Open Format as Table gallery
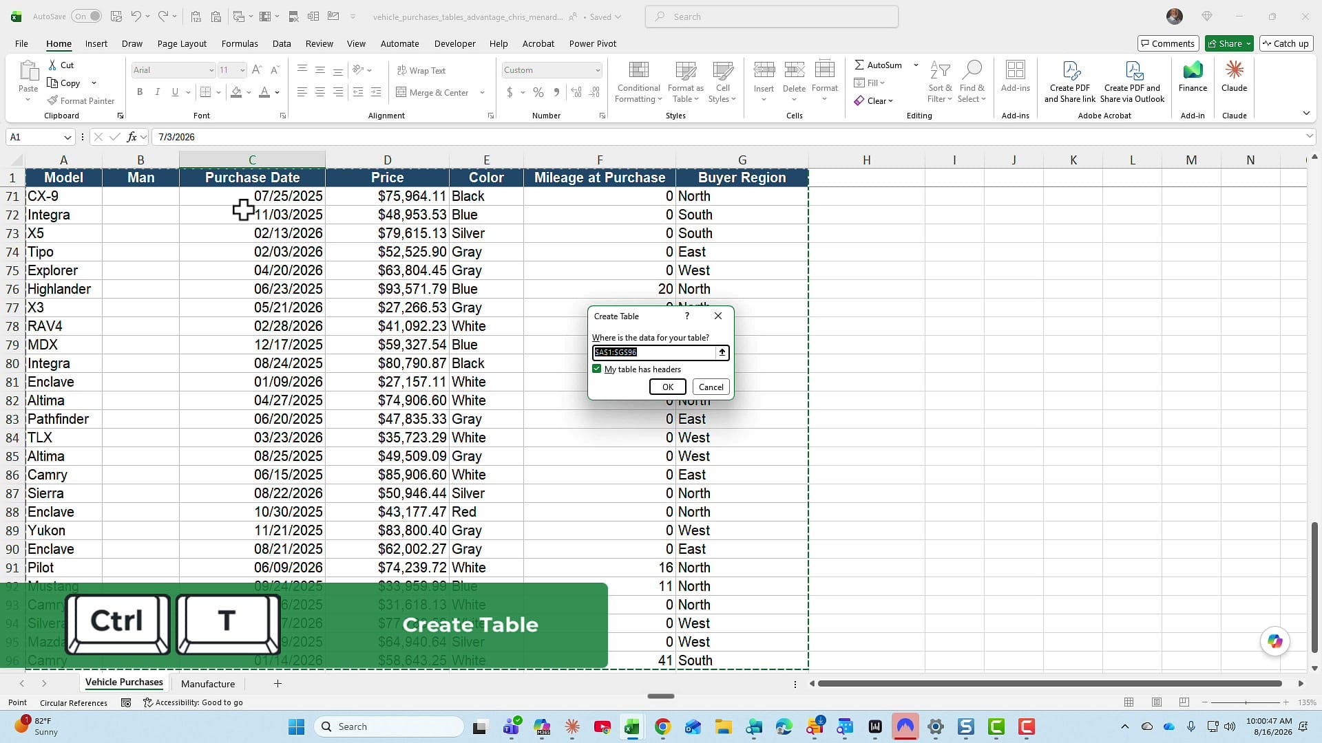This screenshot has width=1322, height=743. tap(686, 83)
